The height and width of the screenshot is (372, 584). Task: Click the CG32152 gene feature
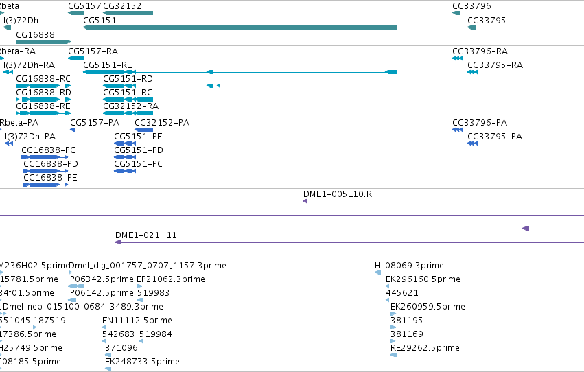(x=128, y=13)
